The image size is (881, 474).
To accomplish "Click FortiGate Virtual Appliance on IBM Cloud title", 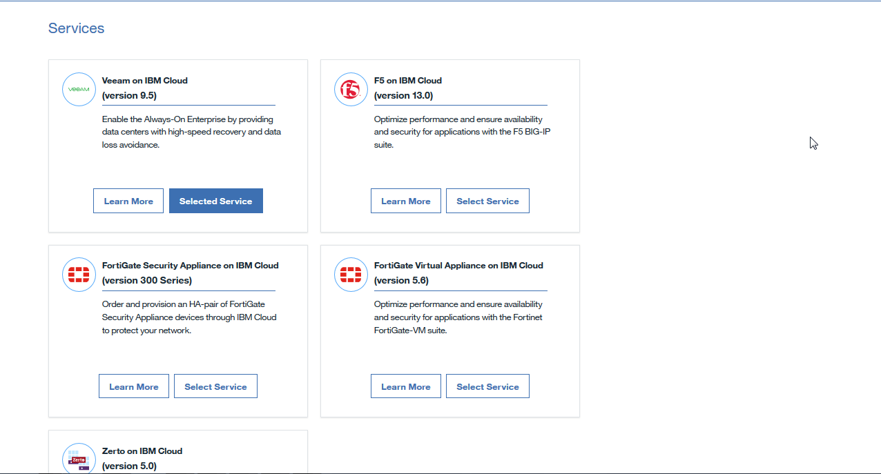I will click(x=458, y=266).
